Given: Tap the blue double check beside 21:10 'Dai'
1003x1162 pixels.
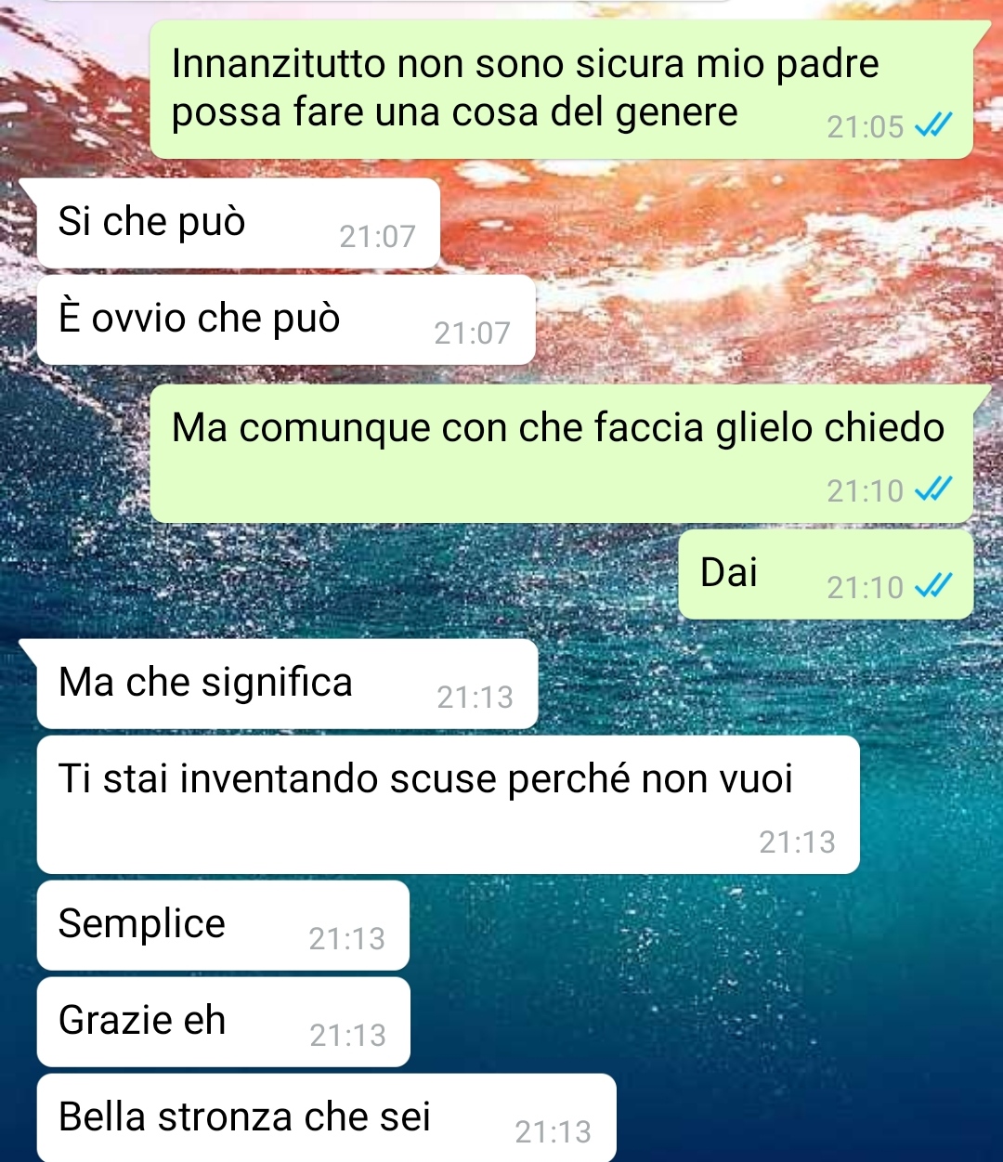Looking at the screenshot, I should (x=933, y=586).
